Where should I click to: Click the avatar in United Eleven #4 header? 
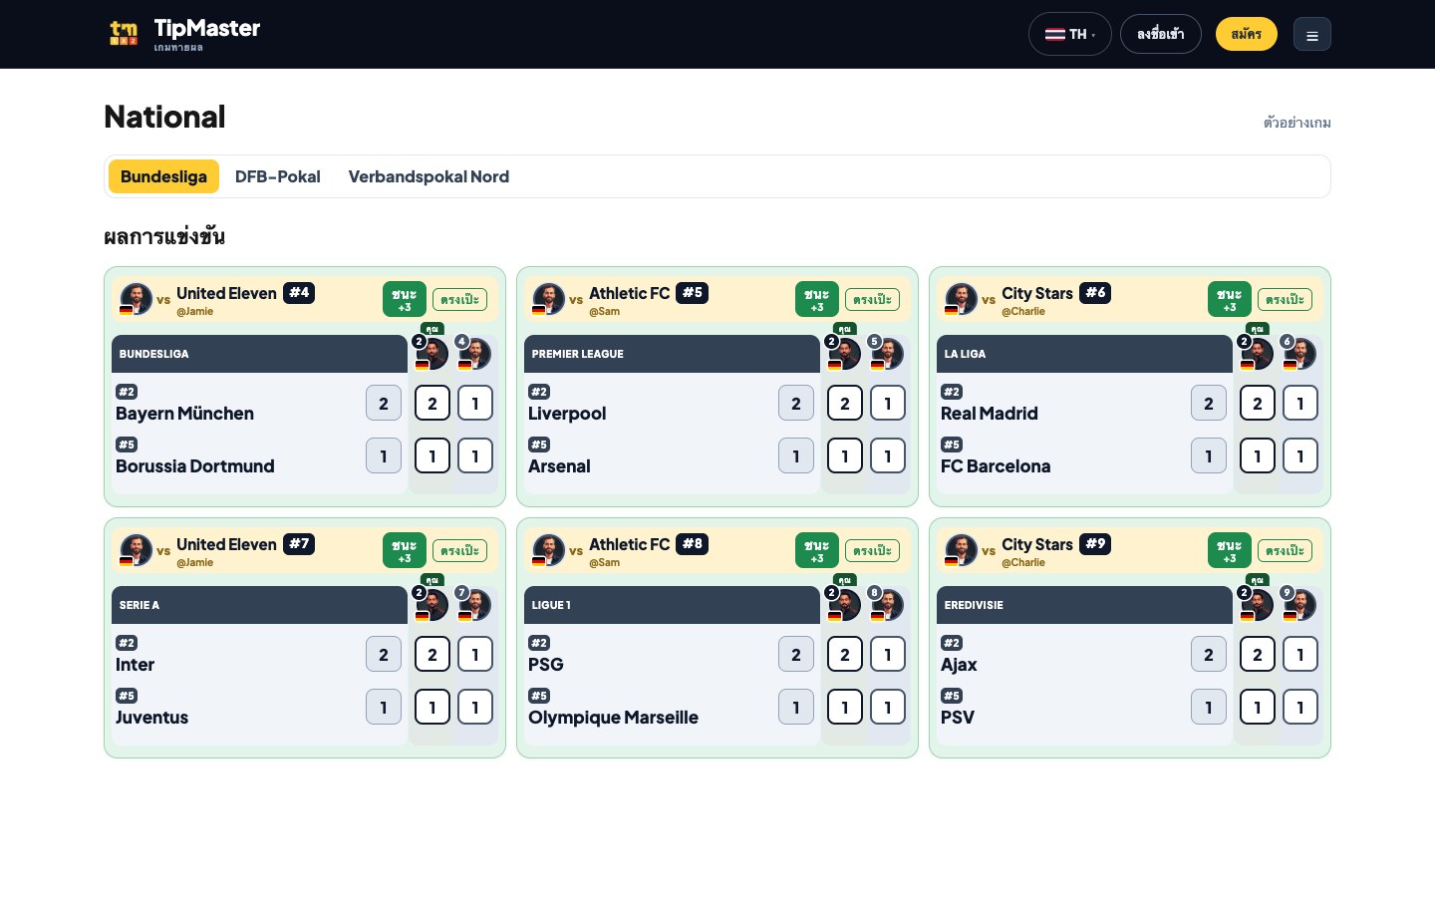click(136, 298)
